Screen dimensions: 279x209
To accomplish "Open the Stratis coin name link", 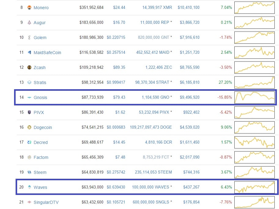I will pos(40,82).
